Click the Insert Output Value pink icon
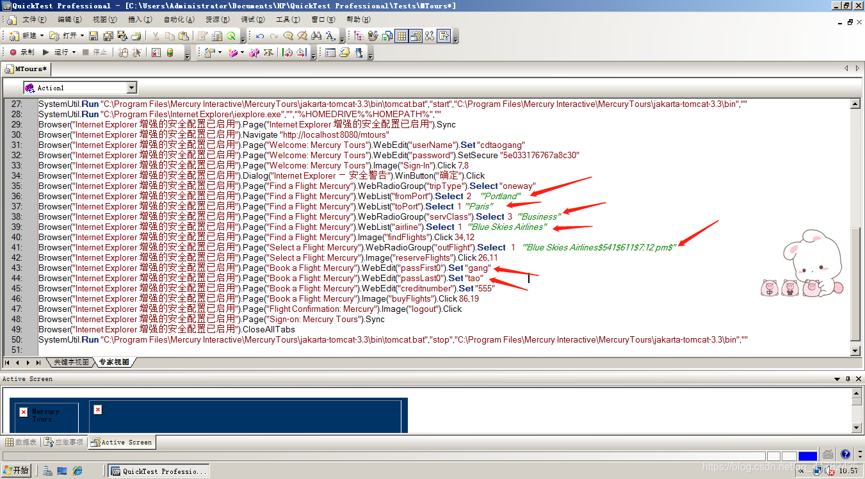The image size is (865, 479). coord(233,53)
